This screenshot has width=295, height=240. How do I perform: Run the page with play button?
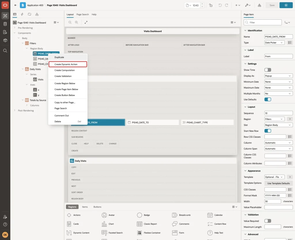click(286, 5)
